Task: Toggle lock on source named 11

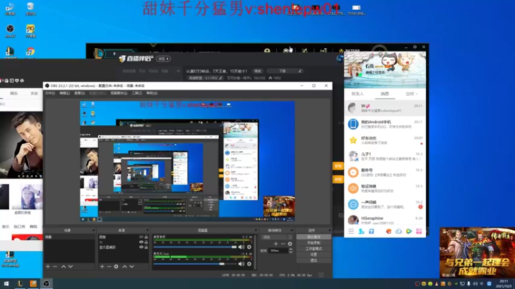Action: tap(146, 242)
